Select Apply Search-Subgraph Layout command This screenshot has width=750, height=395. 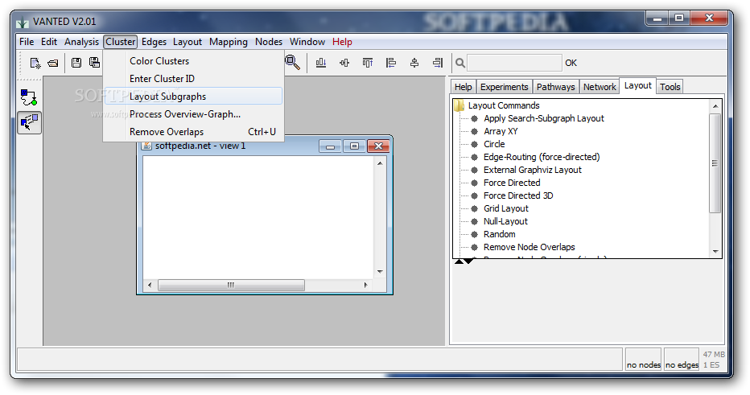(x=544, y=118)
